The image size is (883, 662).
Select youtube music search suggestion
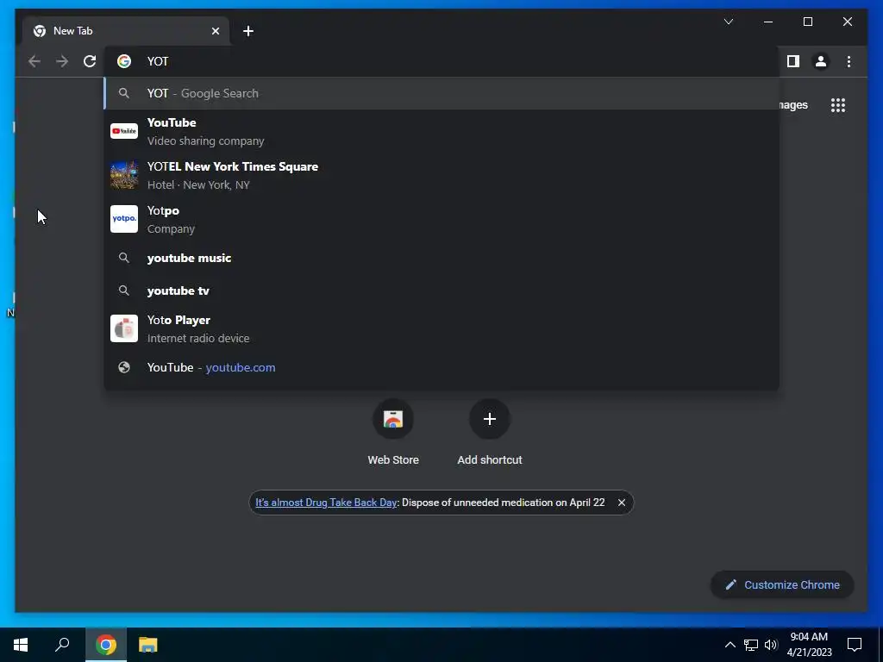441,258
